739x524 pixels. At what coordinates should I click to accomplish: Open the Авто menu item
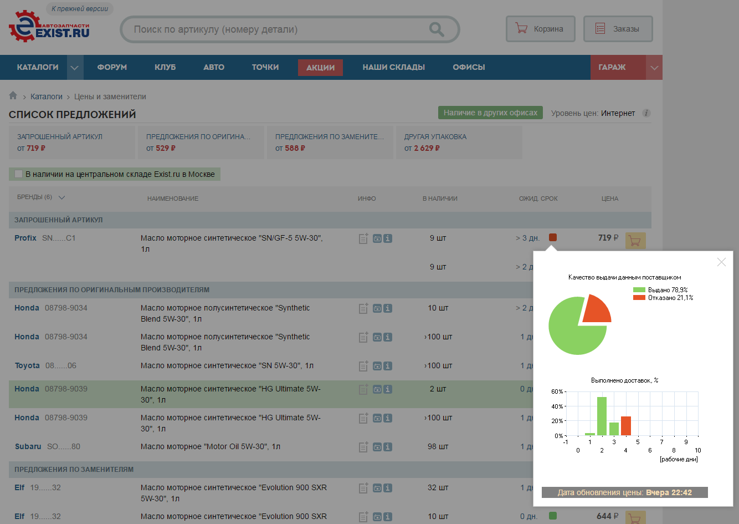[214, 67]
